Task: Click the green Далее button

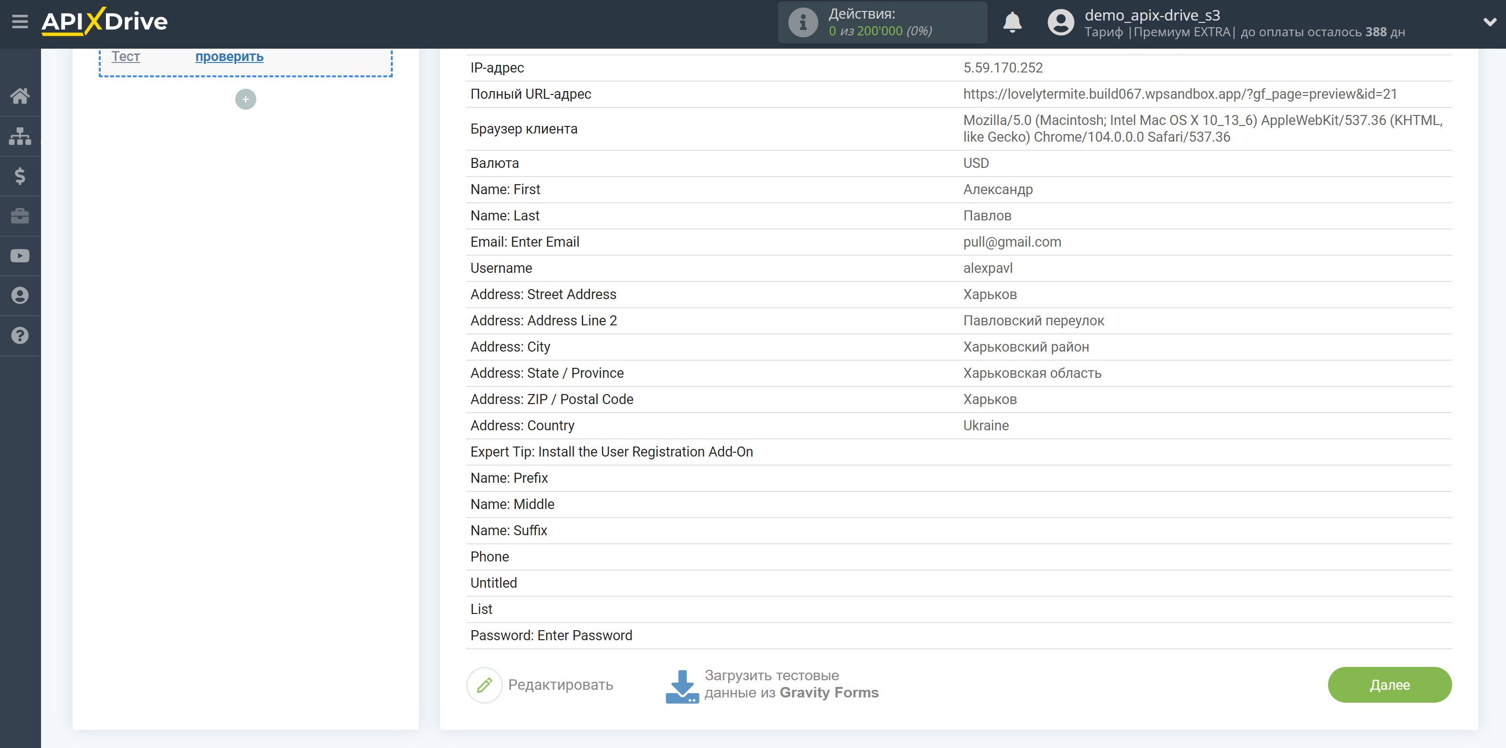Action: point(1389,685)
